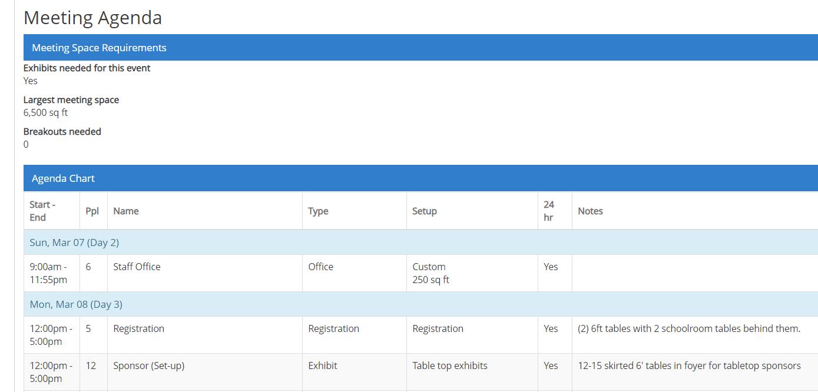Click the Table top exhibits setup cell
The height and width of the screenshot is (392, 818).
pyautogui.click(x=449, y=366)
